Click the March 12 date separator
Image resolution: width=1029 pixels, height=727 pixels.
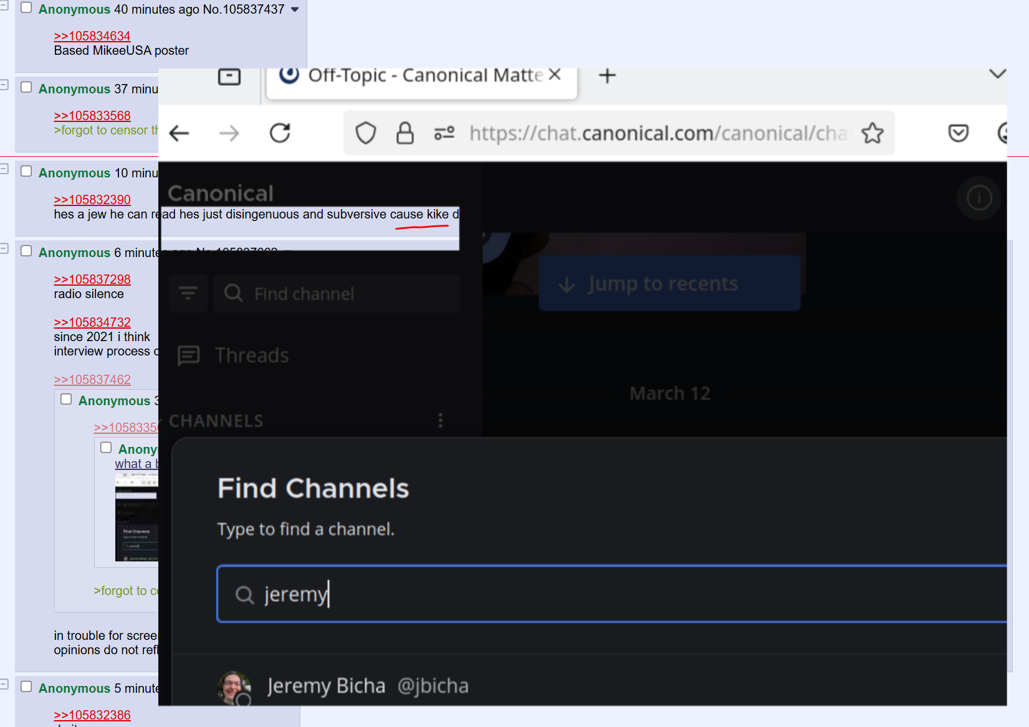[670, 393]
